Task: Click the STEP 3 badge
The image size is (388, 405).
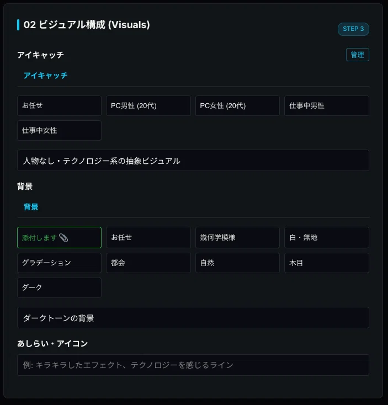Action: [353, 29]
